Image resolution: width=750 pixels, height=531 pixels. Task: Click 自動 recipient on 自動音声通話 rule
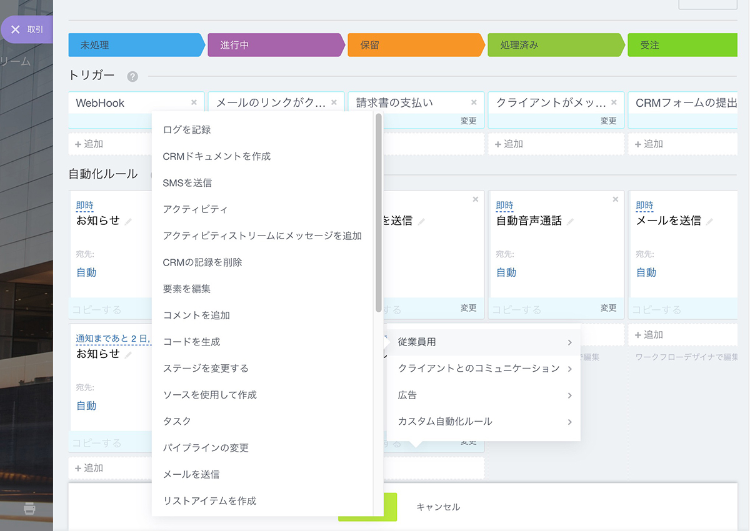pyautogui.click(x=506, y=272)
